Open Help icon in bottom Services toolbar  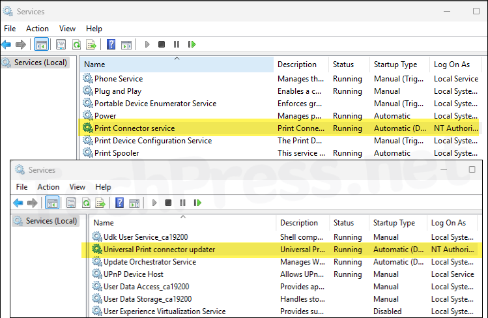[x=119, y=203]
